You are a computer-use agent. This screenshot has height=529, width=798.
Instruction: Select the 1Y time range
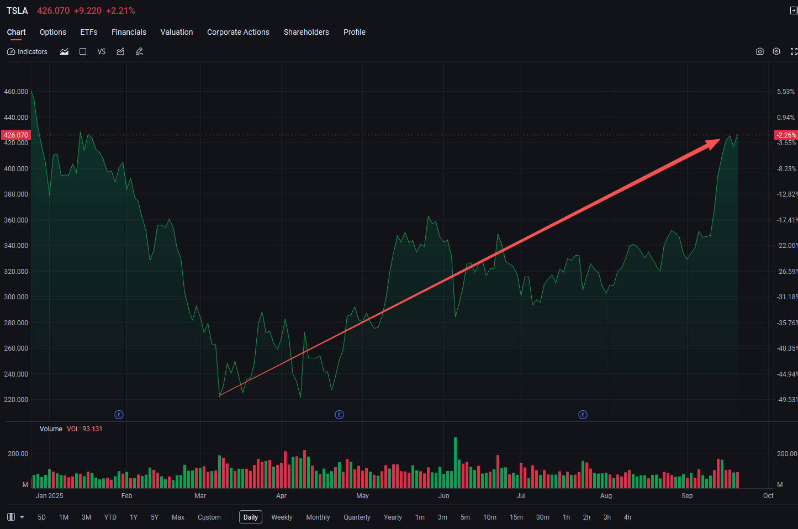click(134, 517)
